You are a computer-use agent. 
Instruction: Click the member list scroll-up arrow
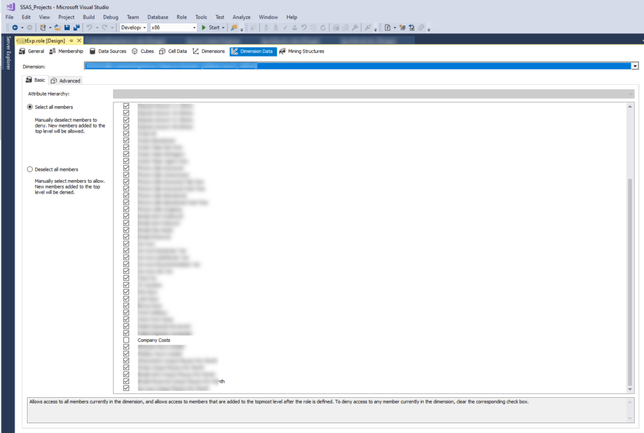[x=630, y=107]
